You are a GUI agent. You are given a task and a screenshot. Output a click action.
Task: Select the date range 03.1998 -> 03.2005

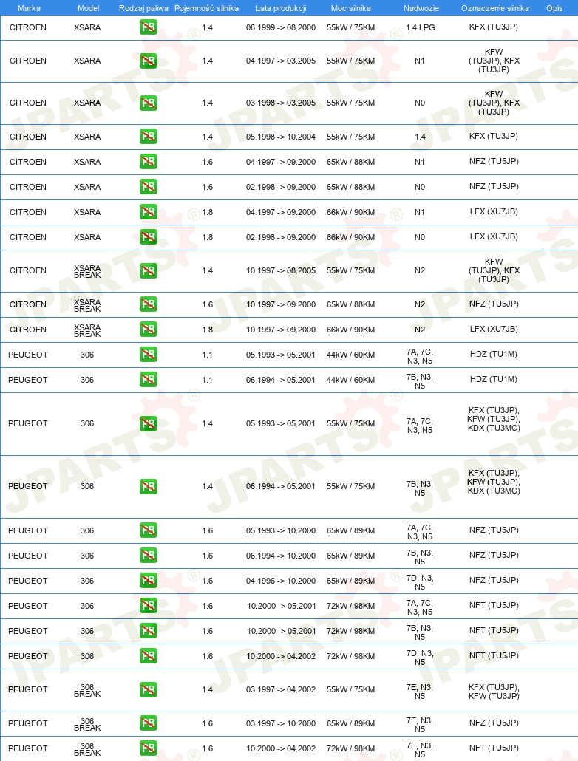(281, 103)
